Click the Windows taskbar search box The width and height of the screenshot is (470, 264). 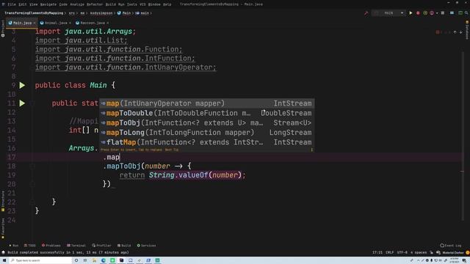point(40,260)
